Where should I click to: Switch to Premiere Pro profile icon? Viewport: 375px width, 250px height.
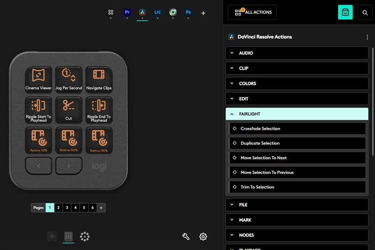coord(127,12)
